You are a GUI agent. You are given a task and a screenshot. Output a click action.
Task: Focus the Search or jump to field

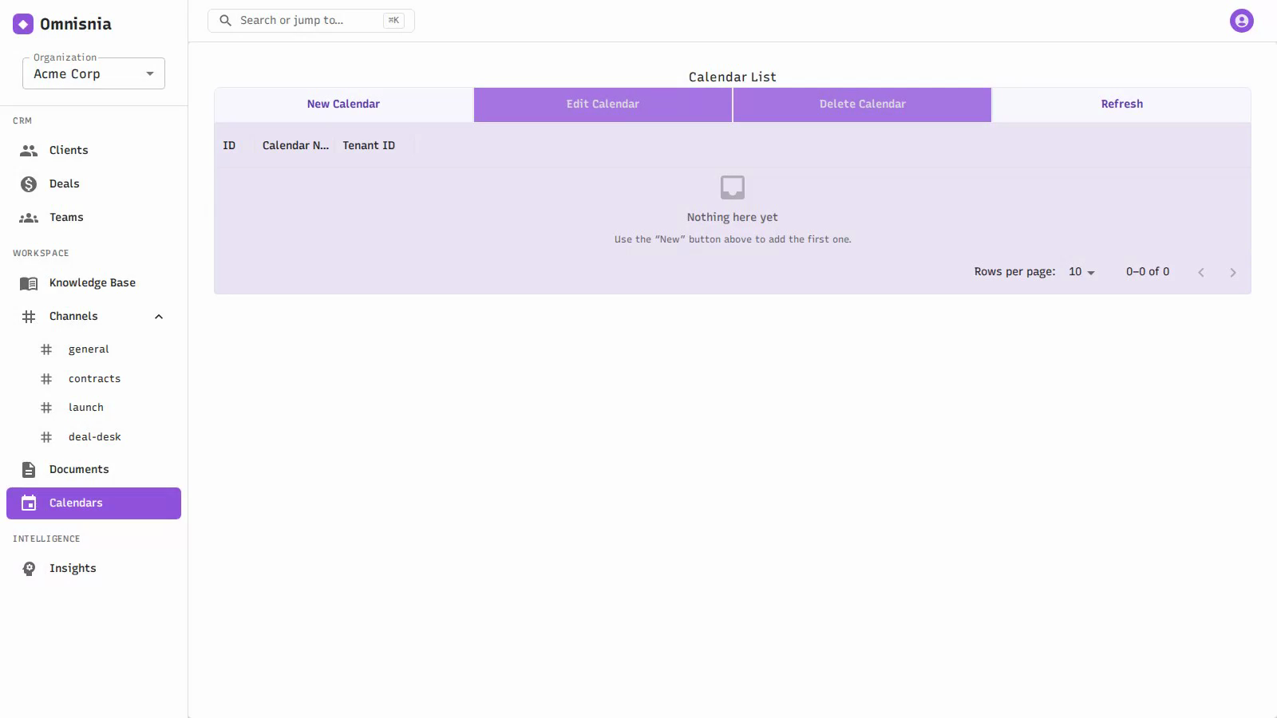(x=311, y=21)
